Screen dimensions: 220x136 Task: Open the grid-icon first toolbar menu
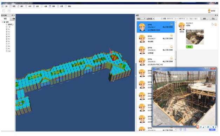4,6
